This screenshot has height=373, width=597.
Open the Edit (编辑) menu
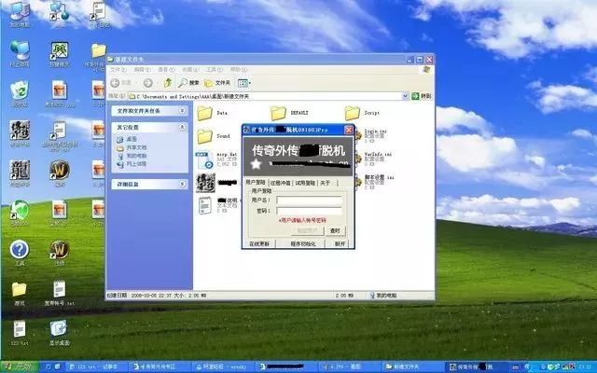(x=143, y=70)
